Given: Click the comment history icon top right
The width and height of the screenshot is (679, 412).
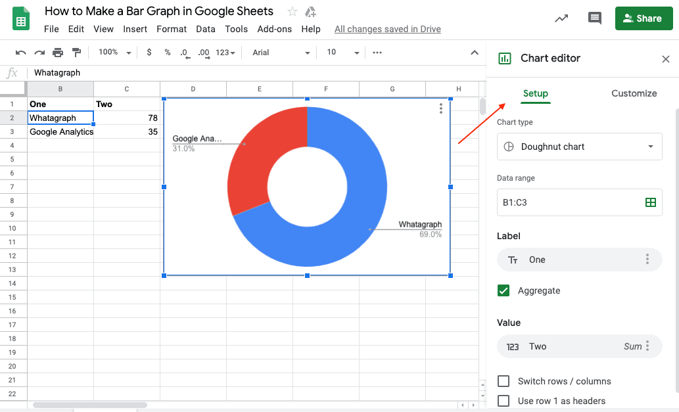Looking at the screenshot, I should [595, 18].
